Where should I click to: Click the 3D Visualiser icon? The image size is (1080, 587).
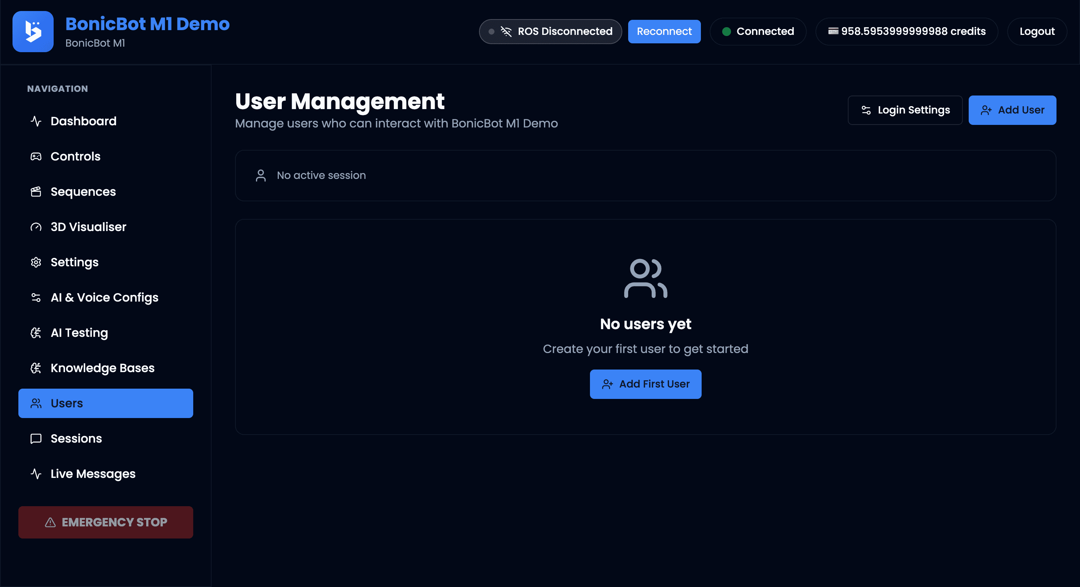36,227
